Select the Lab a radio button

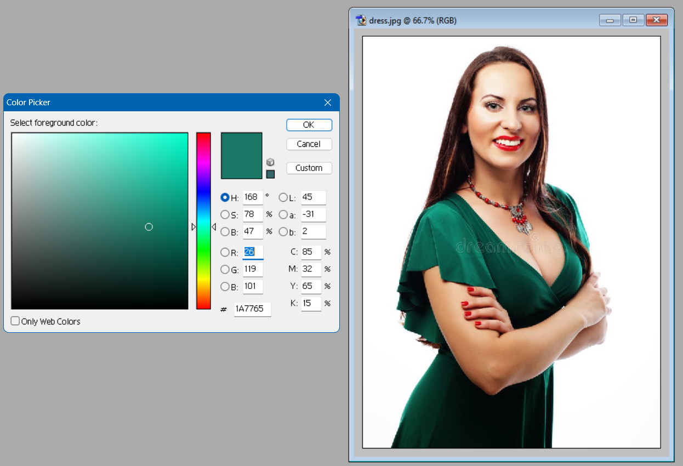[283, 214]
